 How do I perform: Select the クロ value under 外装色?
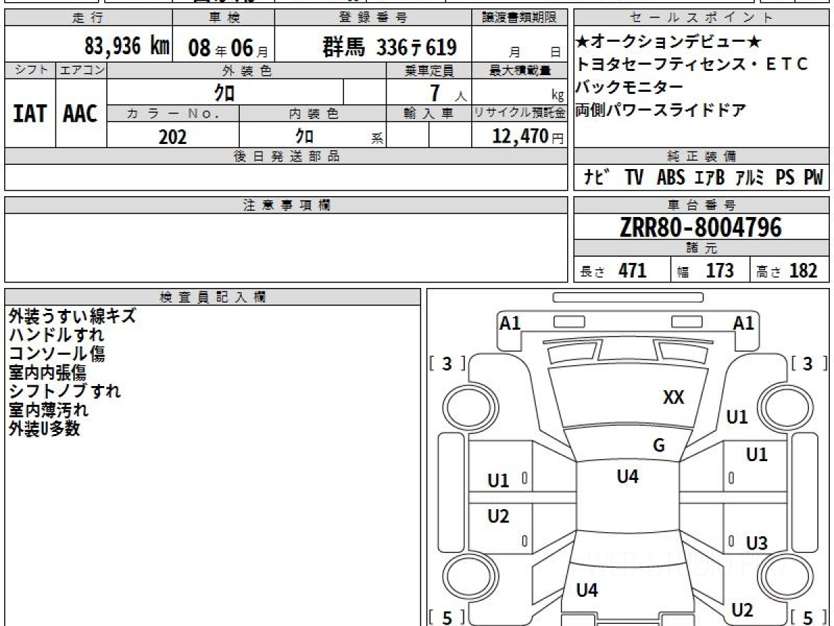pyautogui.click(x=224, y=92)
